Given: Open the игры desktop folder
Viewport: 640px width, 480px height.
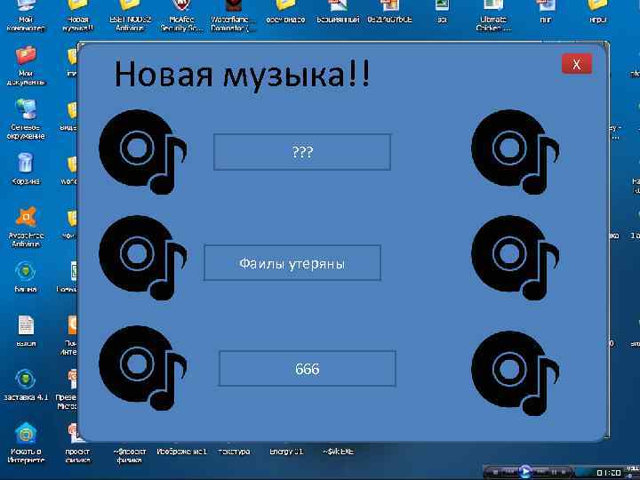Looking at the screenshot, I should 597,12.
